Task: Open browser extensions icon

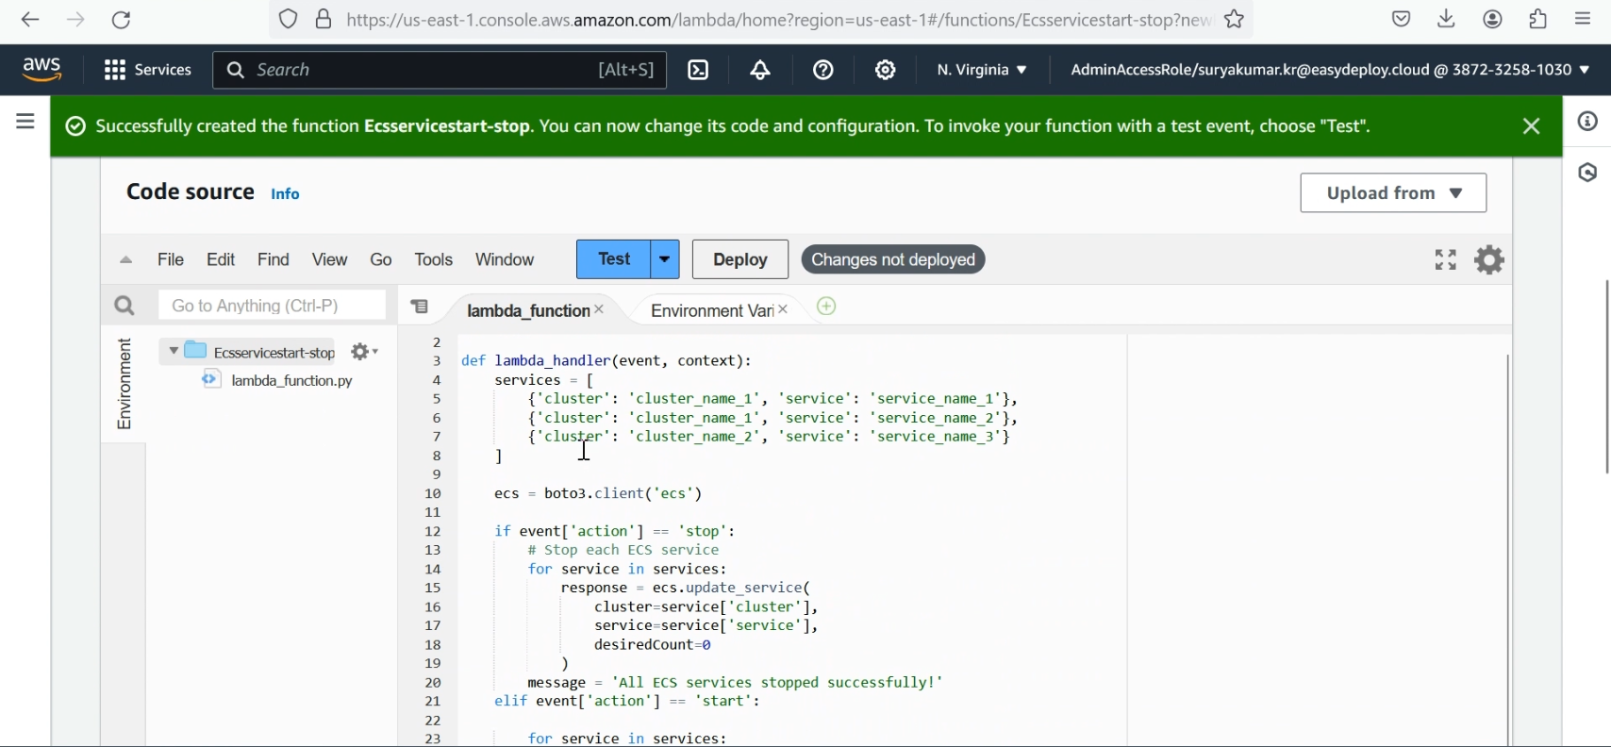Action: click(x=1538, y=19)
